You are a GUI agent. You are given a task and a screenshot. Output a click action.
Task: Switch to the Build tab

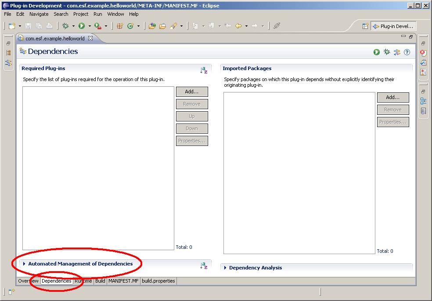point(100,281)
